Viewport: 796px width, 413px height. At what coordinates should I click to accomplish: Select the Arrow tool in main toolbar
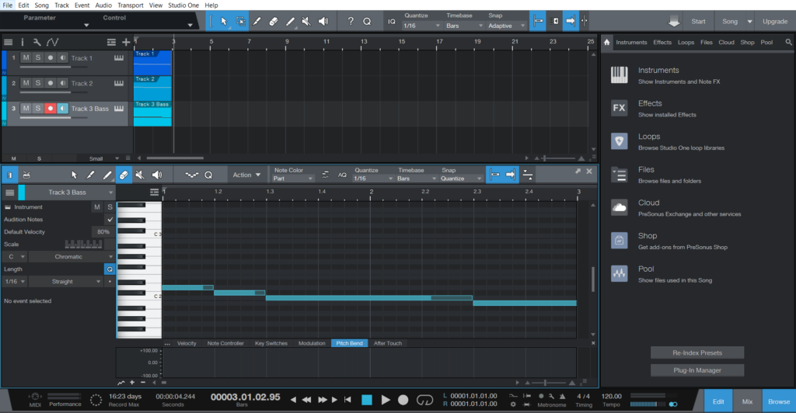pyautogui.click(x=223, y=21)
